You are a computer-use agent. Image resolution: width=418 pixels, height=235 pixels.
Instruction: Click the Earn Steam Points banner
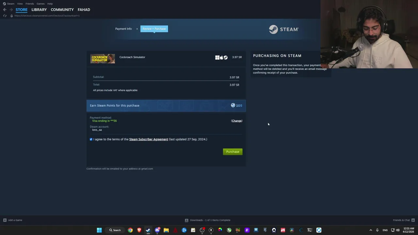click(166, 106)
